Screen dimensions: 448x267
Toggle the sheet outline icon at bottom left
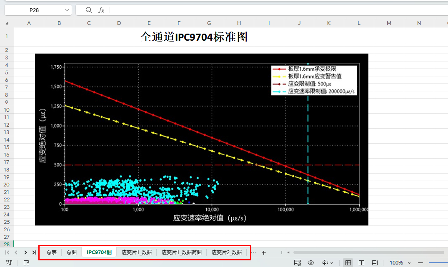26,262
